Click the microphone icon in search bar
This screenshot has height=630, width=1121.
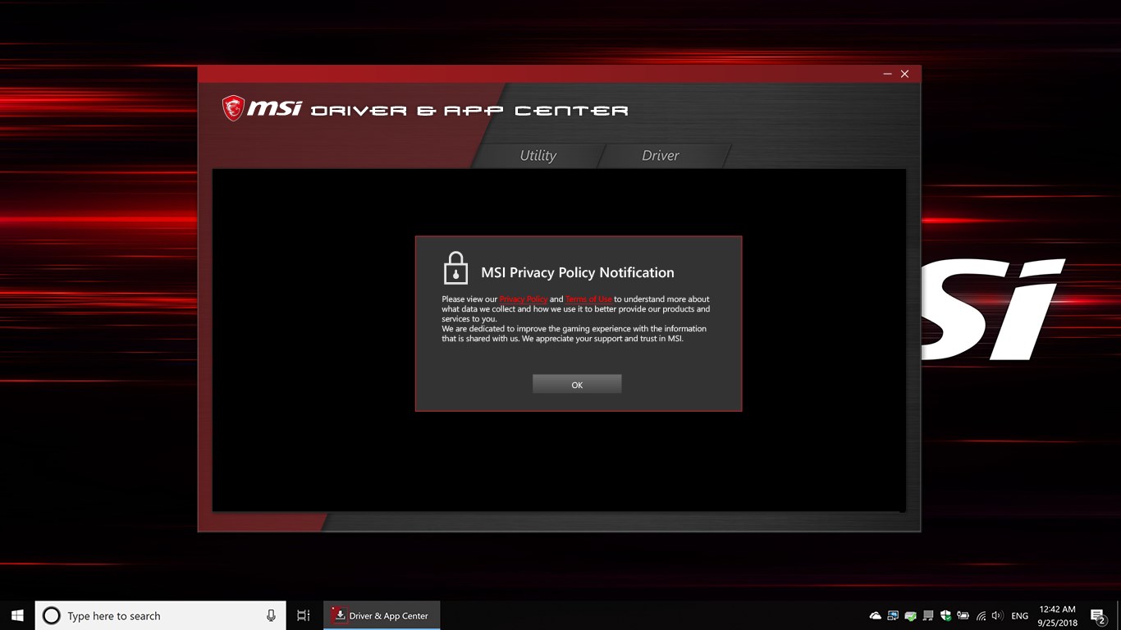(271, 615)
